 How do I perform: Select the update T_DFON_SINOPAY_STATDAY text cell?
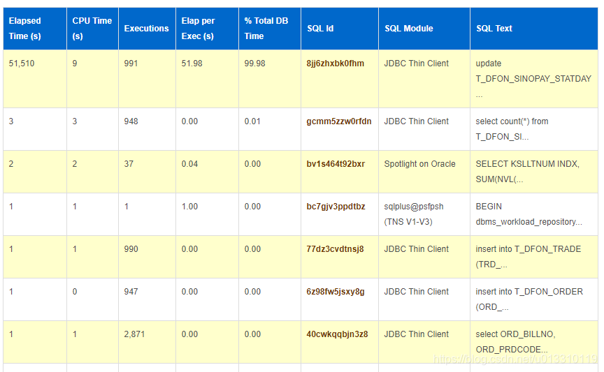(x=534, y=79)
